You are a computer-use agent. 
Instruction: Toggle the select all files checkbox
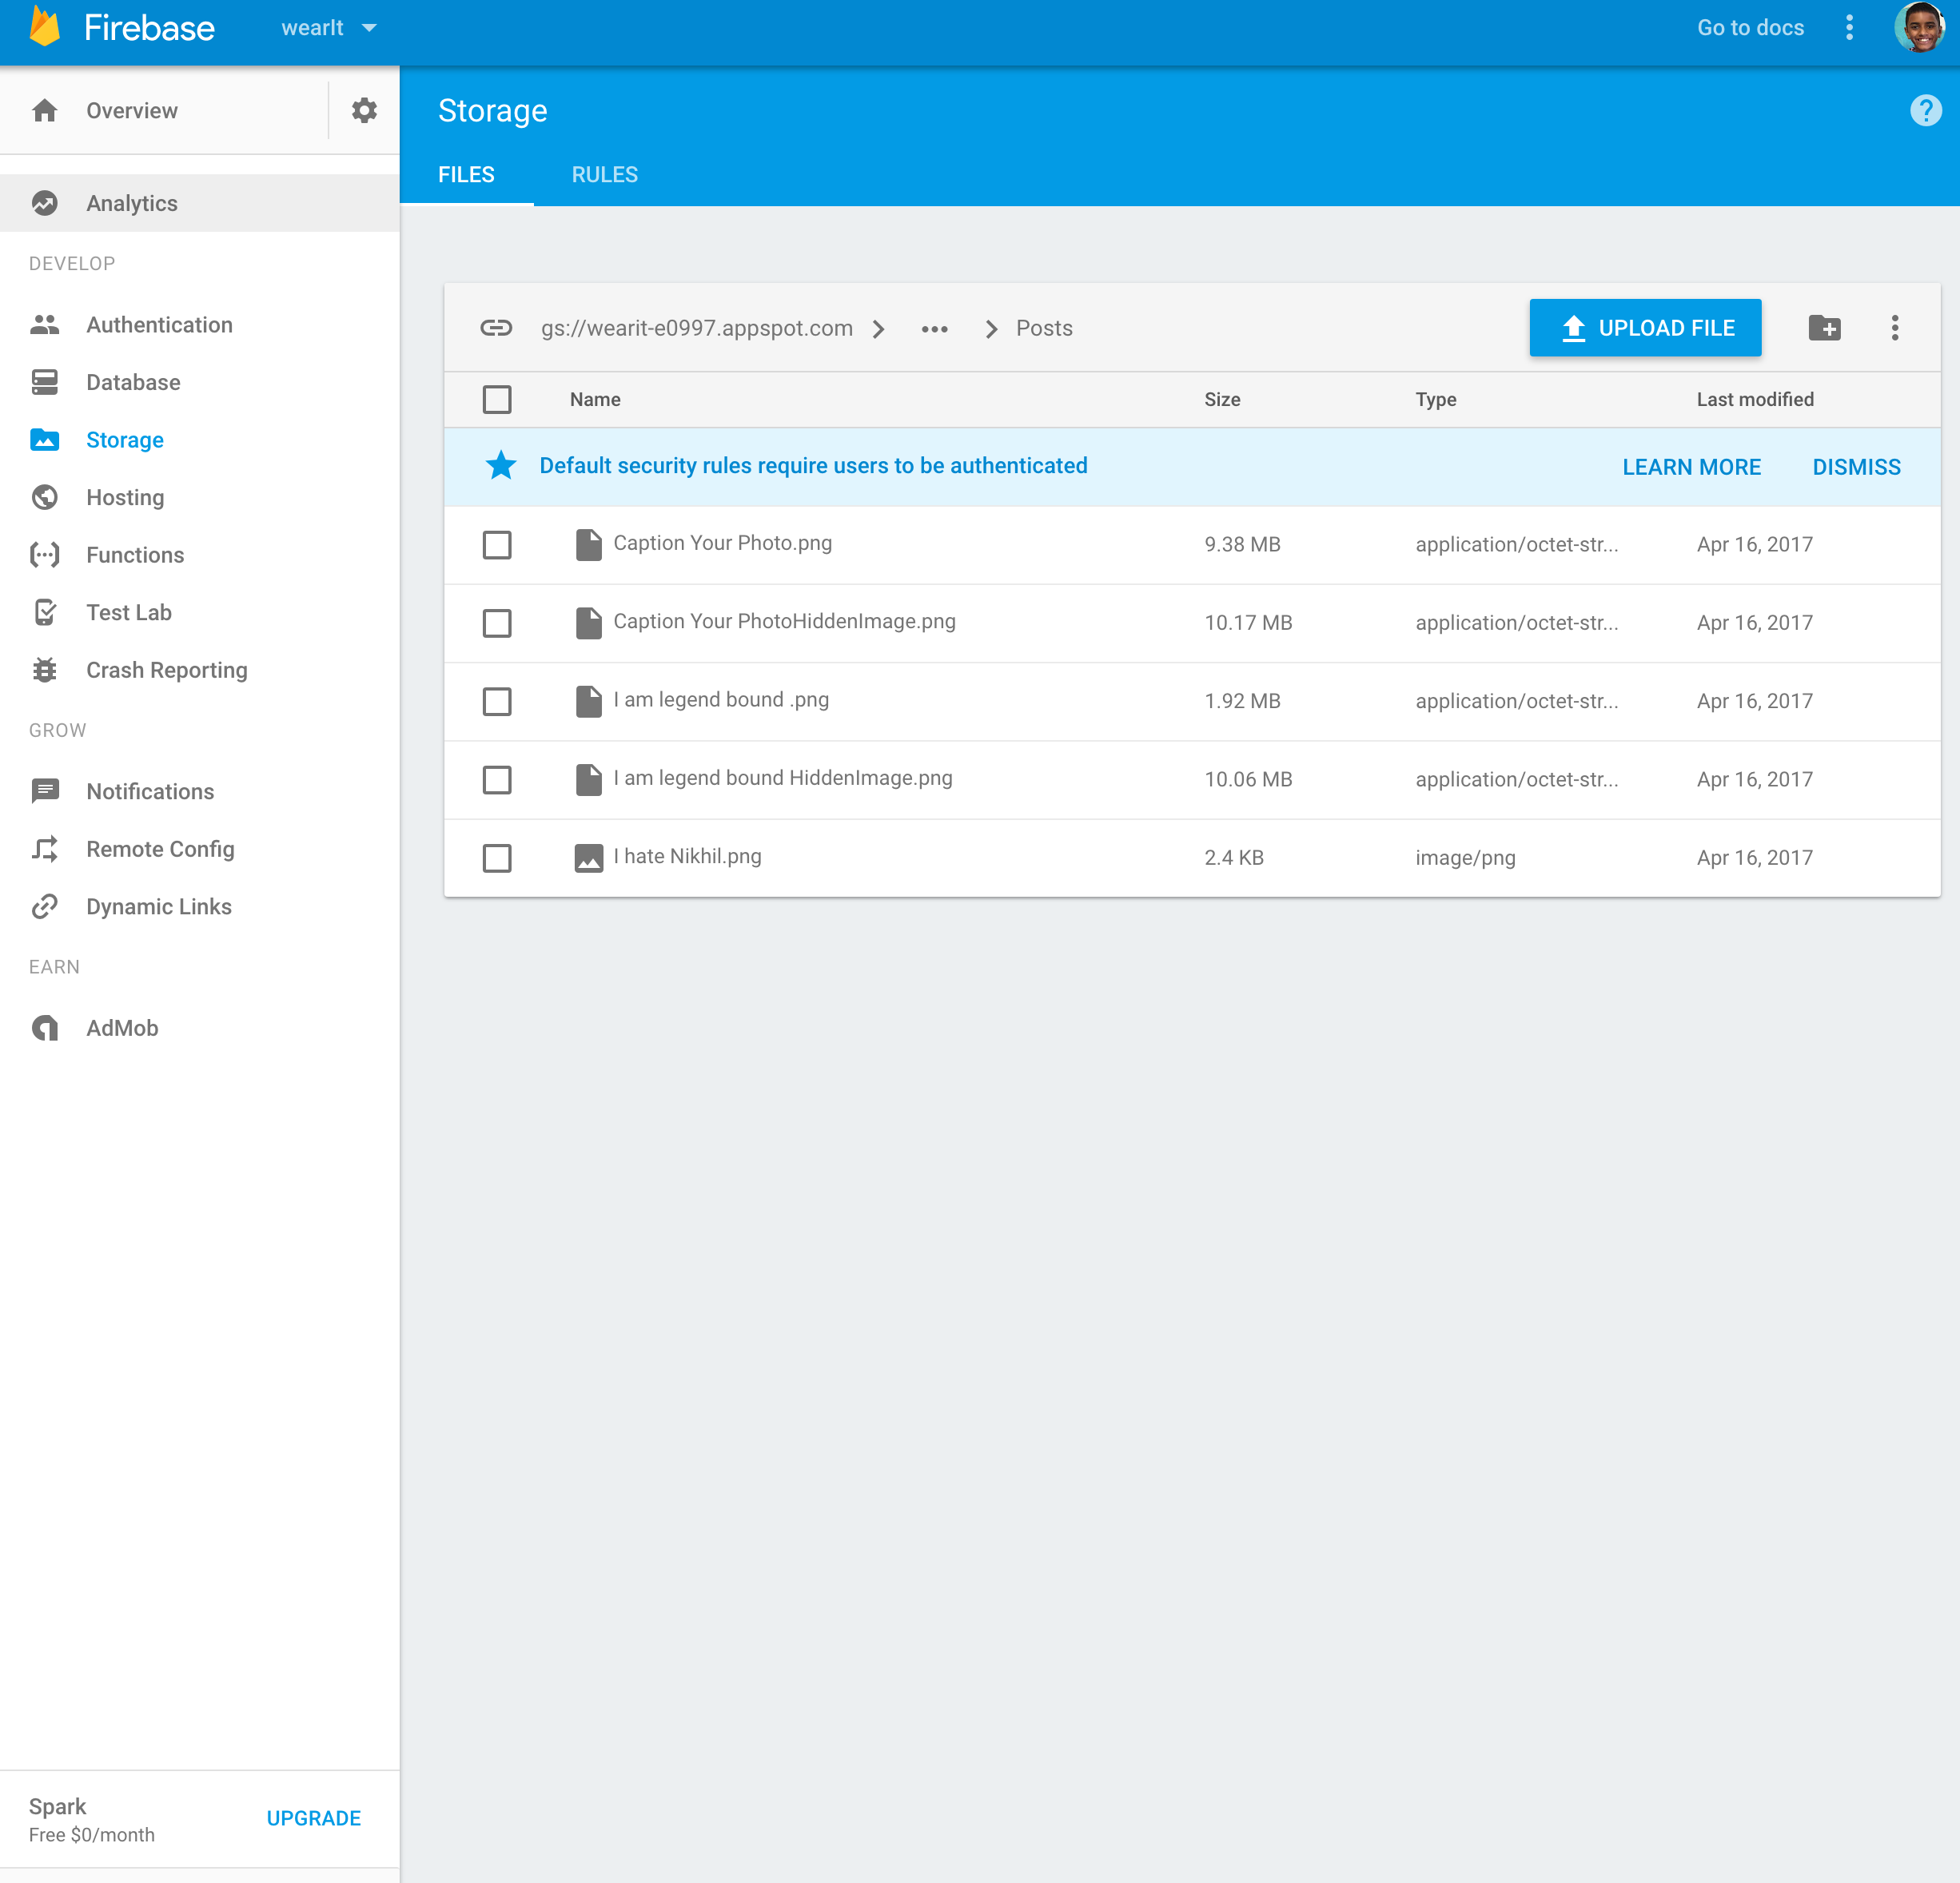click(497, 399)
